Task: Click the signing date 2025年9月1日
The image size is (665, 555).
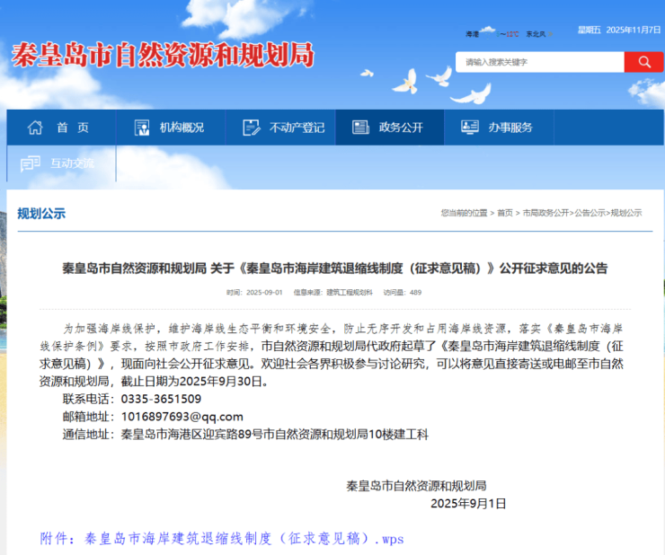Action: coord(468,504)
